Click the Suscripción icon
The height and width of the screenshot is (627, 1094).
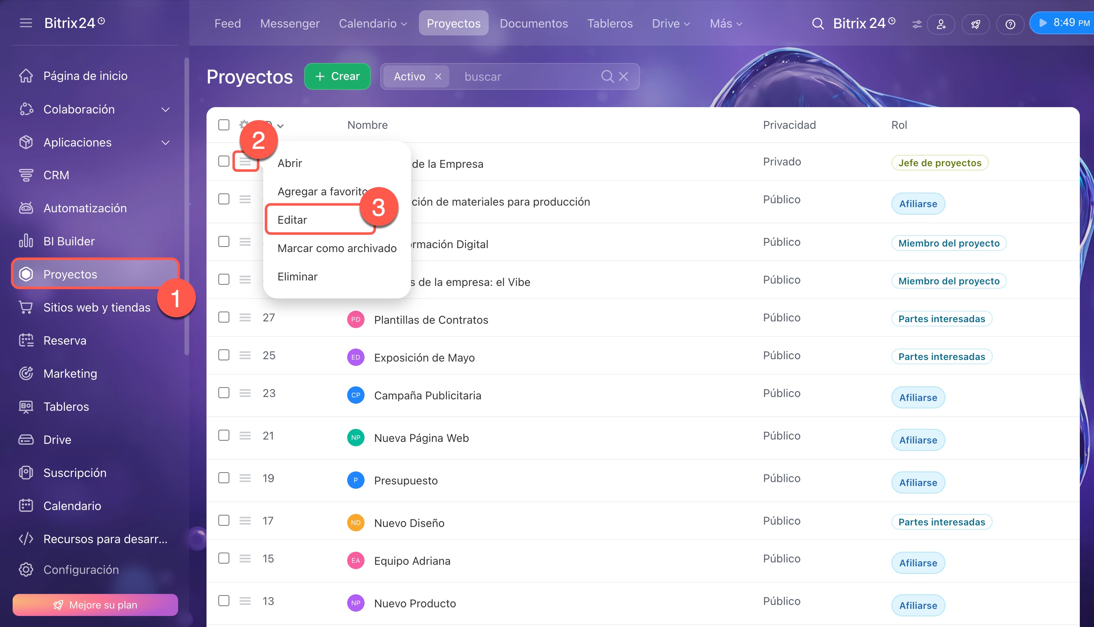(26, 472)
